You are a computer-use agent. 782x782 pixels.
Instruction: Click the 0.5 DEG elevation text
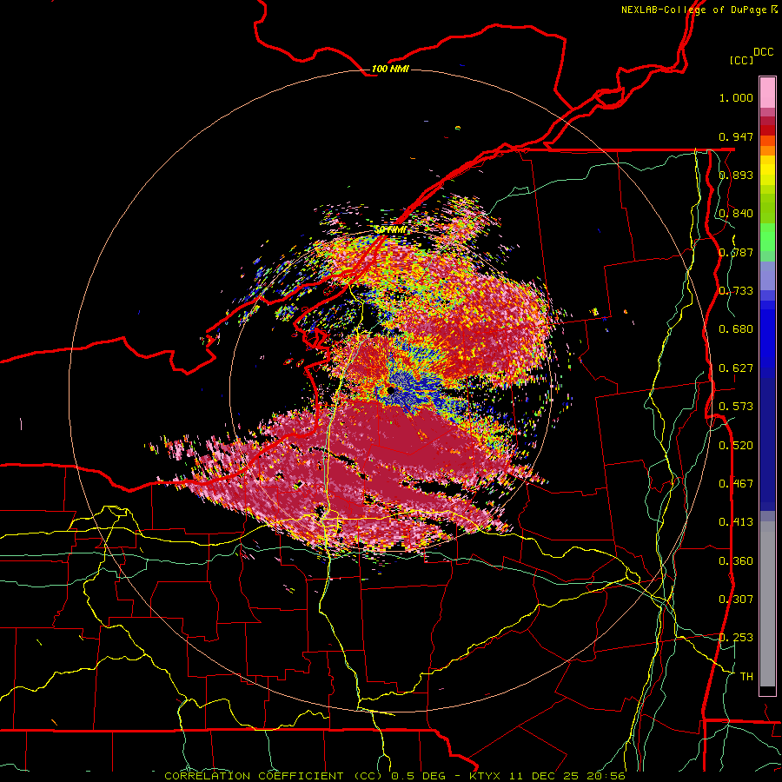pyautogui.click(x=418, y=776)
